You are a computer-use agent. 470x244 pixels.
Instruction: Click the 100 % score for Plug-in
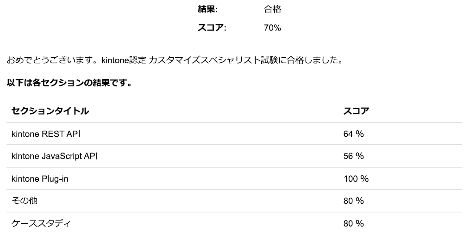[x=356, y=179]
